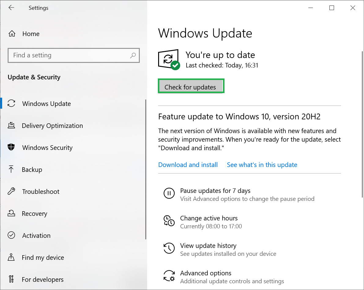Select Pause updates for 7 days

(x=215, y=190)
